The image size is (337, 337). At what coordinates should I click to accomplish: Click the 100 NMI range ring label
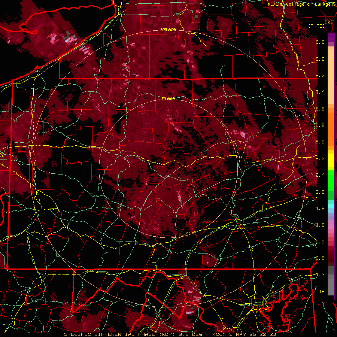[168, 30]
